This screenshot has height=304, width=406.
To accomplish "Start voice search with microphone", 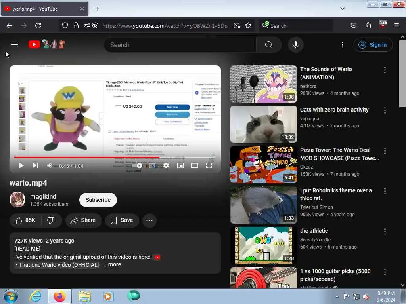I will [x=295, y=45].
